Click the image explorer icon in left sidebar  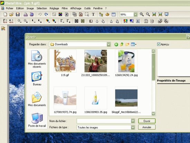point(3,28)
